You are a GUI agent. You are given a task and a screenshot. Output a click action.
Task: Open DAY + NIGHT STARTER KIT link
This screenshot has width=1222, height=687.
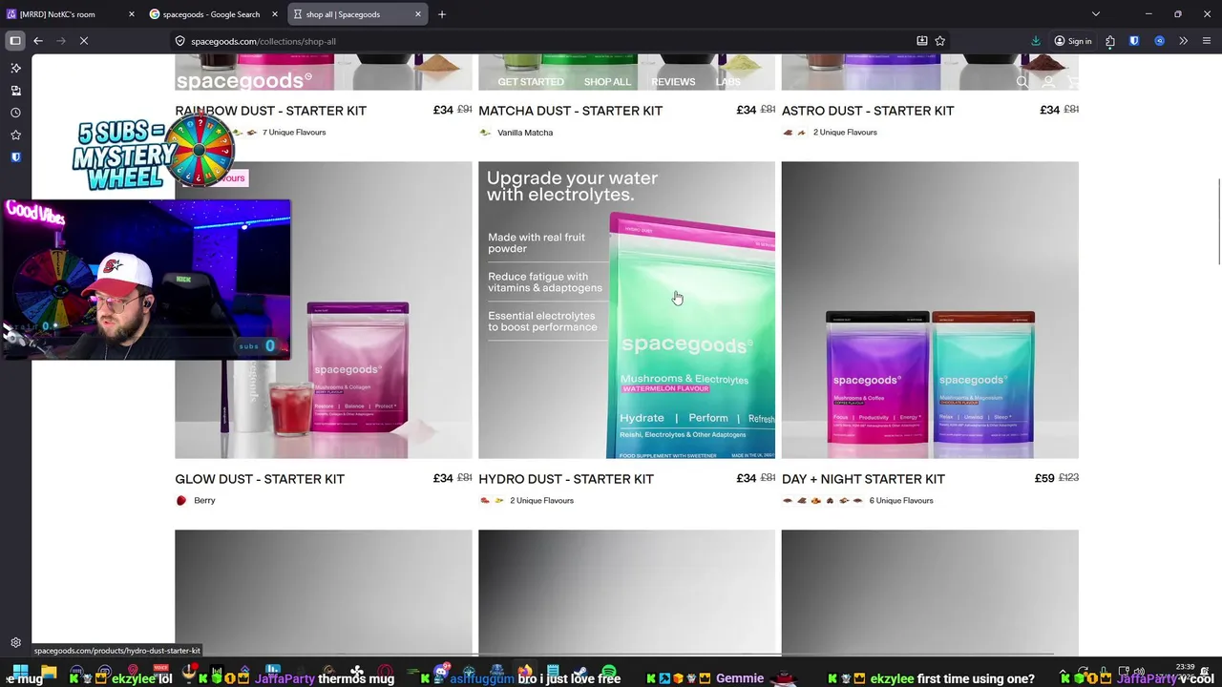pos(863,479)
